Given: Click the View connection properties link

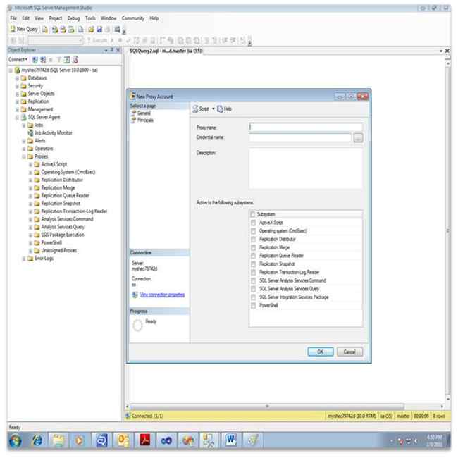Looking at the screenshot, I should 162,295.
